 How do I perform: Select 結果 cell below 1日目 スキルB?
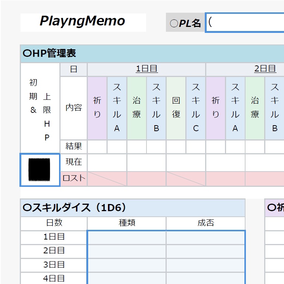click(156, 146)
